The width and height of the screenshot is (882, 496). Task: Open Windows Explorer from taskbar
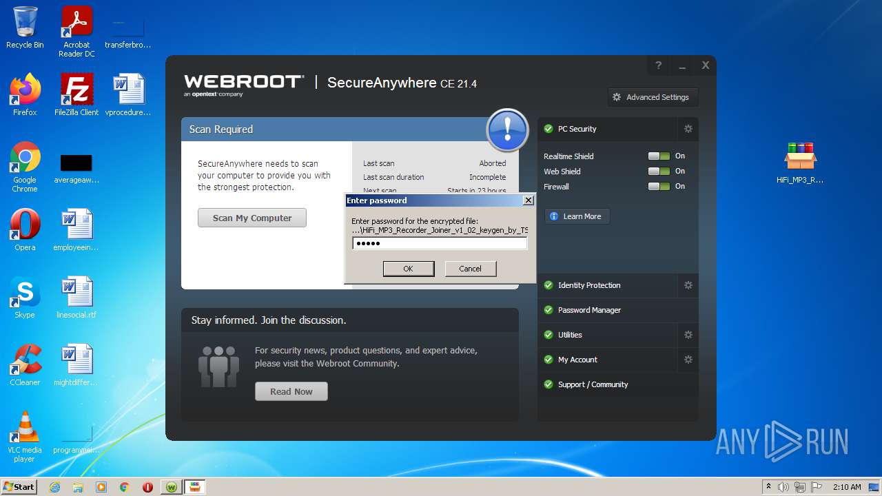[x=78, y=487]
